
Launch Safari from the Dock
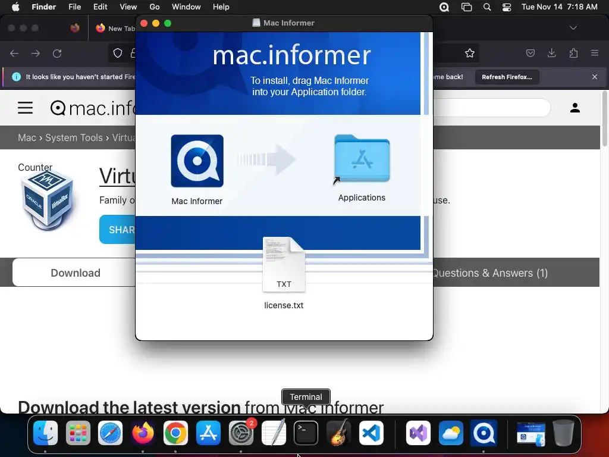pyautogui.click(x=110, y=433)
